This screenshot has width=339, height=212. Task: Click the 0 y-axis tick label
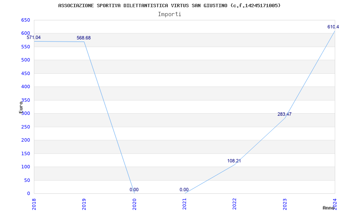click(28, 194)
